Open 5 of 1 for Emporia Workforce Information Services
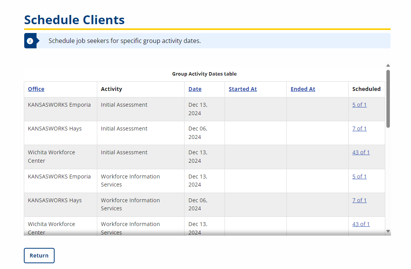 359,177
